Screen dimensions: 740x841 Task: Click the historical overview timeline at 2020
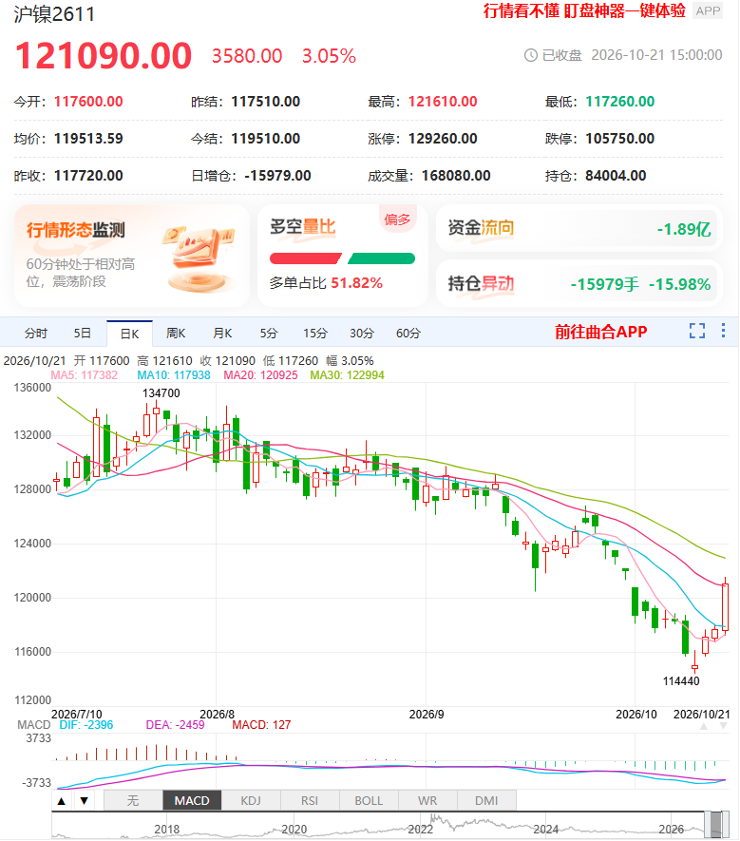coord(294,830)
